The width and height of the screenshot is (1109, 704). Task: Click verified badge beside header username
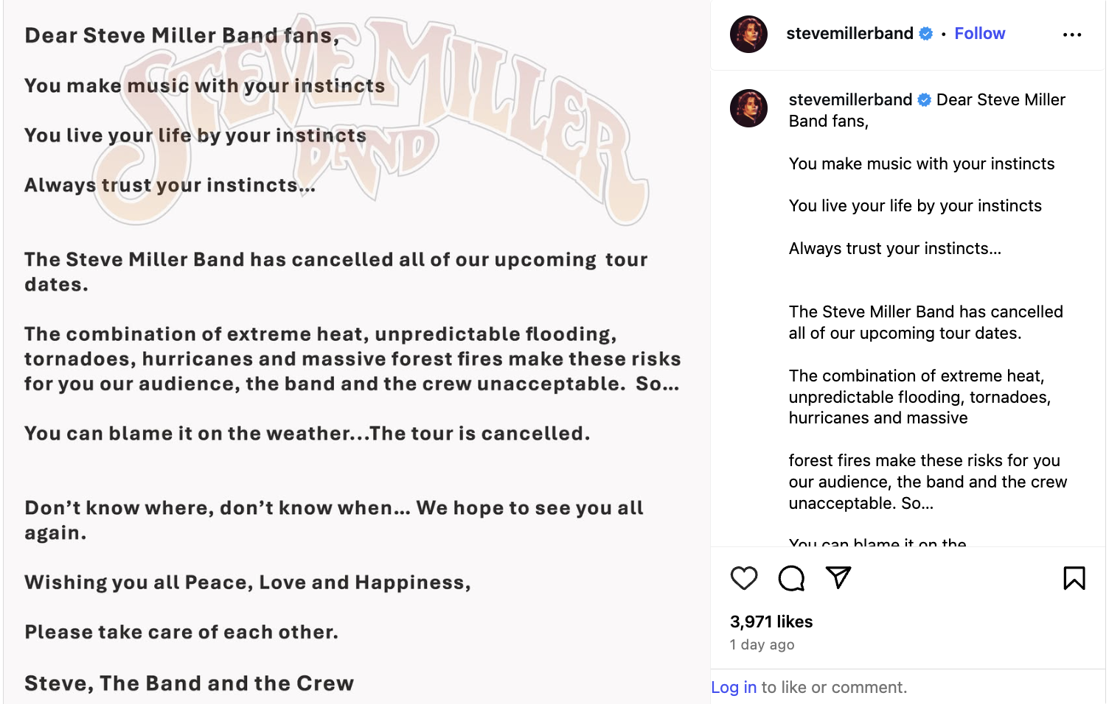pyautogui.click(x=926, y=34)
